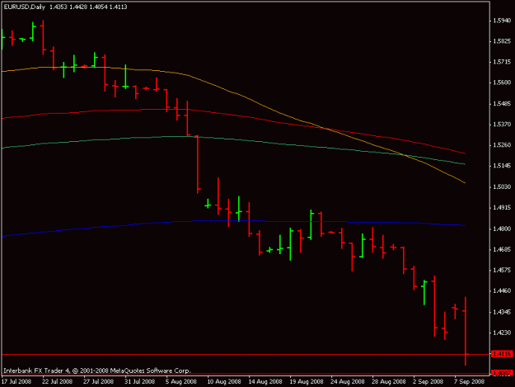Select the 17 Jul 2008 date label
Image resolution: width=515 pixels, height=387 pixels.
tap(16, 381)
